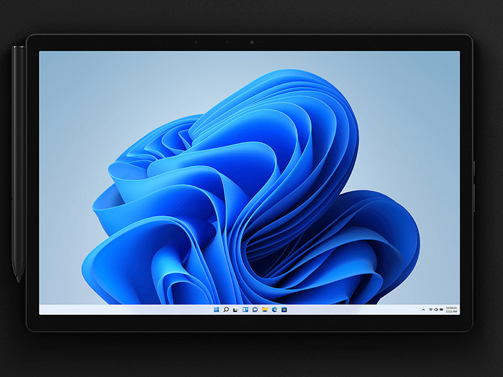
Task: Open the Microsoft Store icon
Action: pyautogui.click(x=284, y=309)
